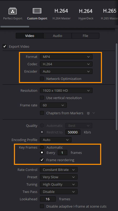
Task: Select the Custom Export preset icon
Action: click(37, 11)
